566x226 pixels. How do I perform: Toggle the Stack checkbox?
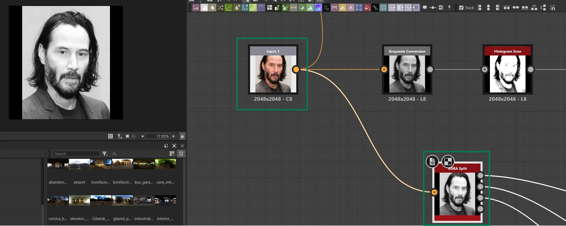[461, 8]
